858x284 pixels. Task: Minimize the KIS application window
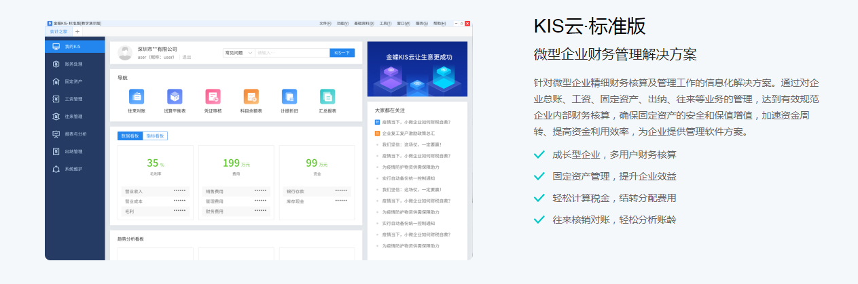pos(456,23)
